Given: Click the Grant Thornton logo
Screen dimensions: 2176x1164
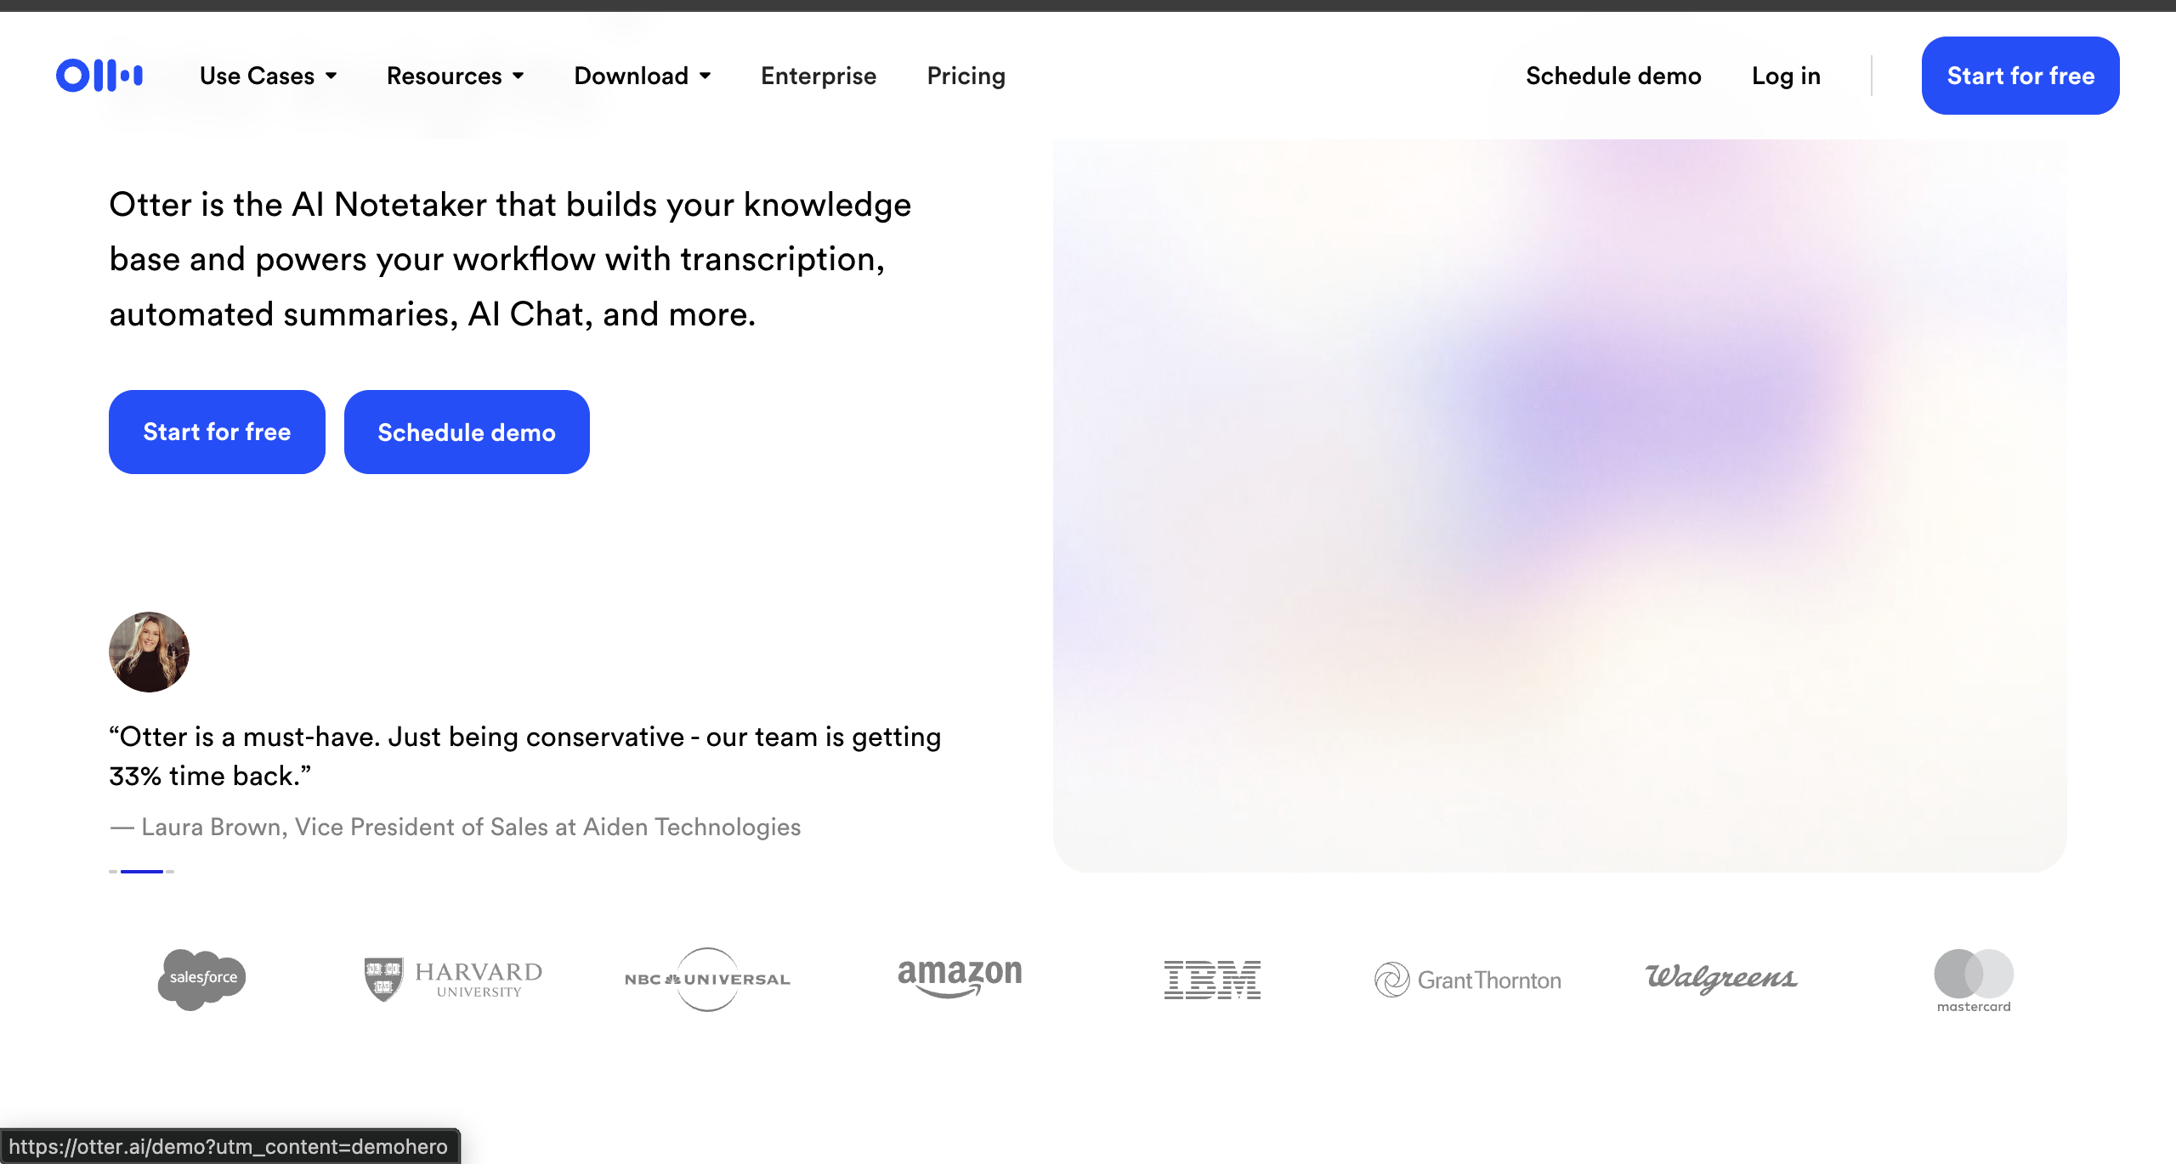Looking at the screenshot, I should [x=1467, y=979].
